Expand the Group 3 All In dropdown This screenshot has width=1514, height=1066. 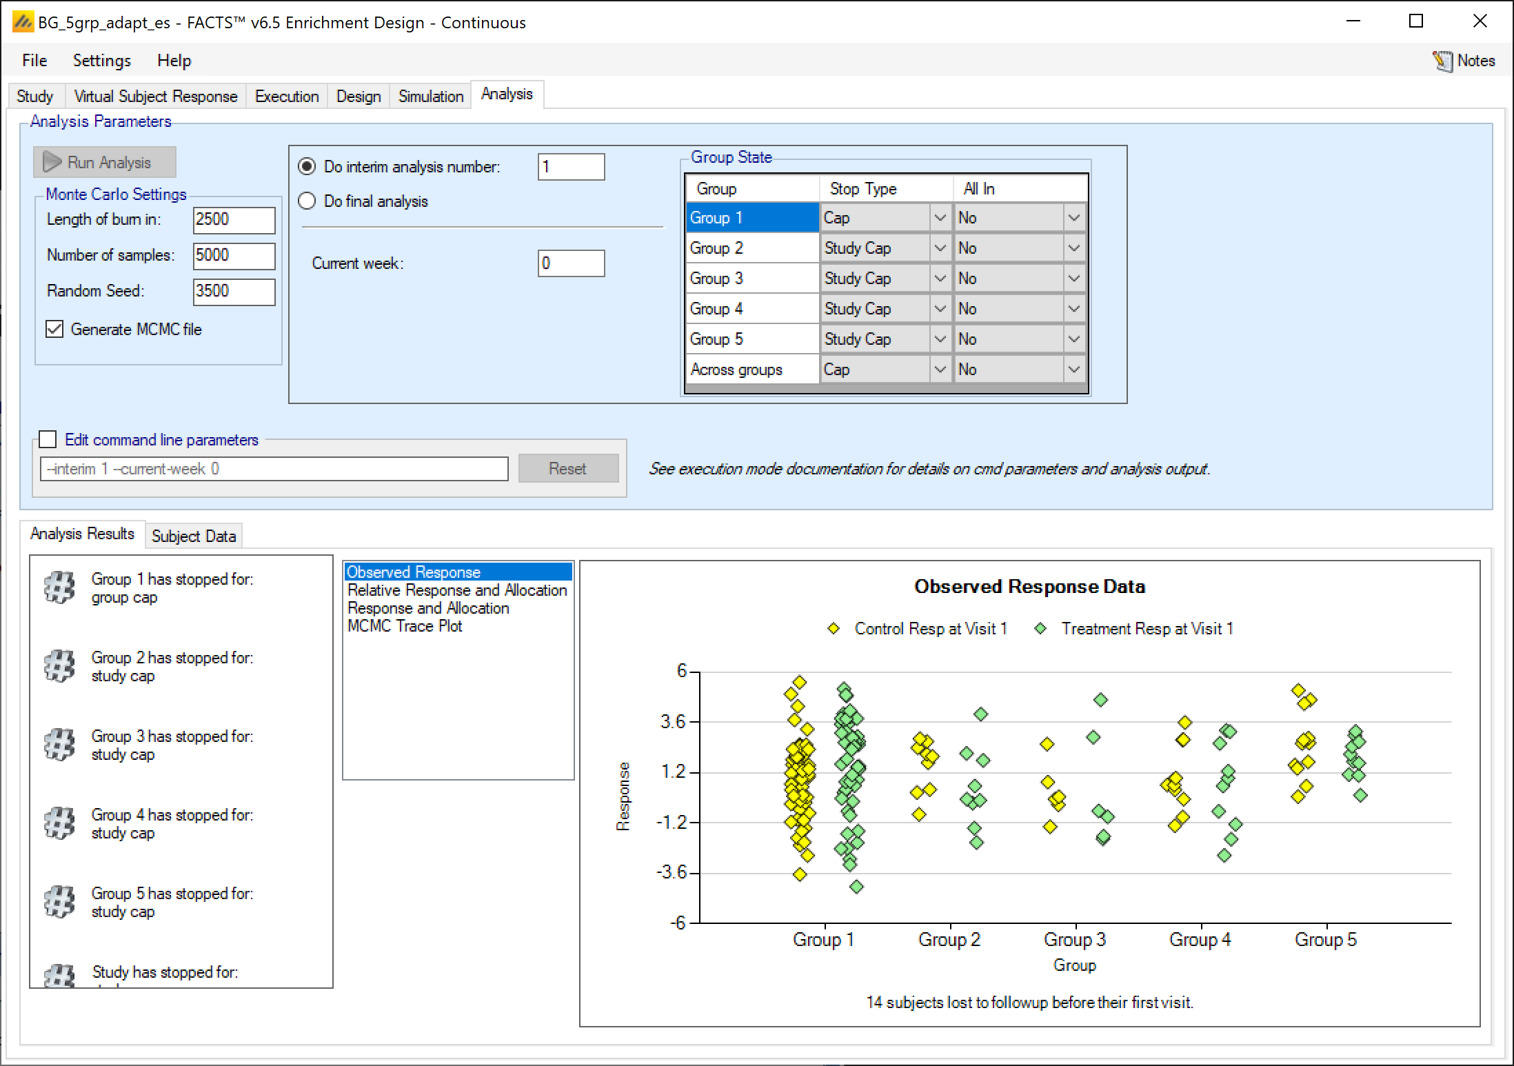pyautogui.click(x=1073, y=279)
